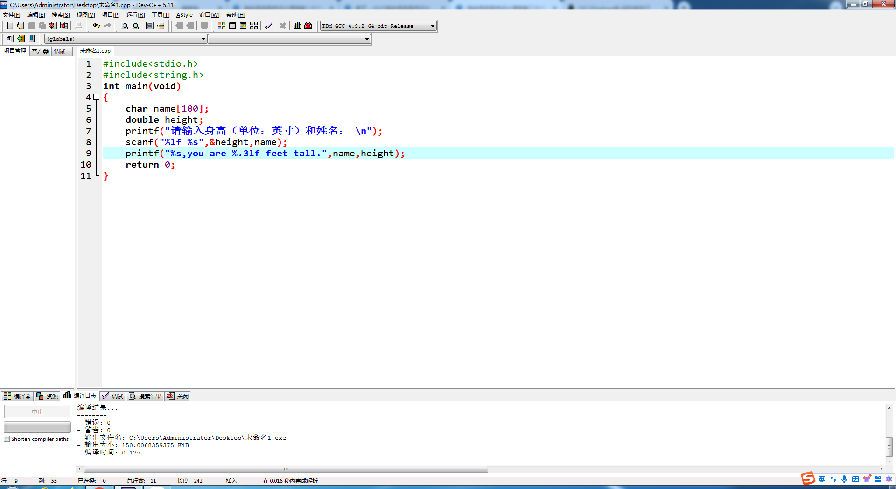This screenshot has height=489, width=896.
Task: Click the 'char name[100];' code line
Action: [167, 109]
